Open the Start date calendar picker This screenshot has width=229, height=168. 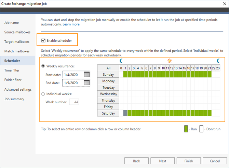[87, 75]
